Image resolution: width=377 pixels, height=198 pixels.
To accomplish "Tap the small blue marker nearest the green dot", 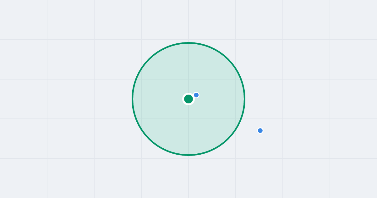I will (196, 95).
